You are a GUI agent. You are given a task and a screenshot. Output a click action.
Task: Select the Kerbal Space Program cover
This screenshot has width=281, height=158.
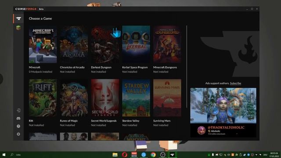pos(136,44)
